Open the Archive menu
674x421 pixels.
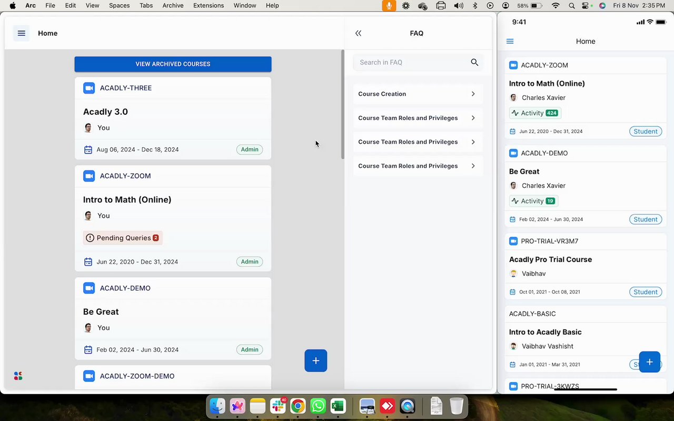pos(173,5)
